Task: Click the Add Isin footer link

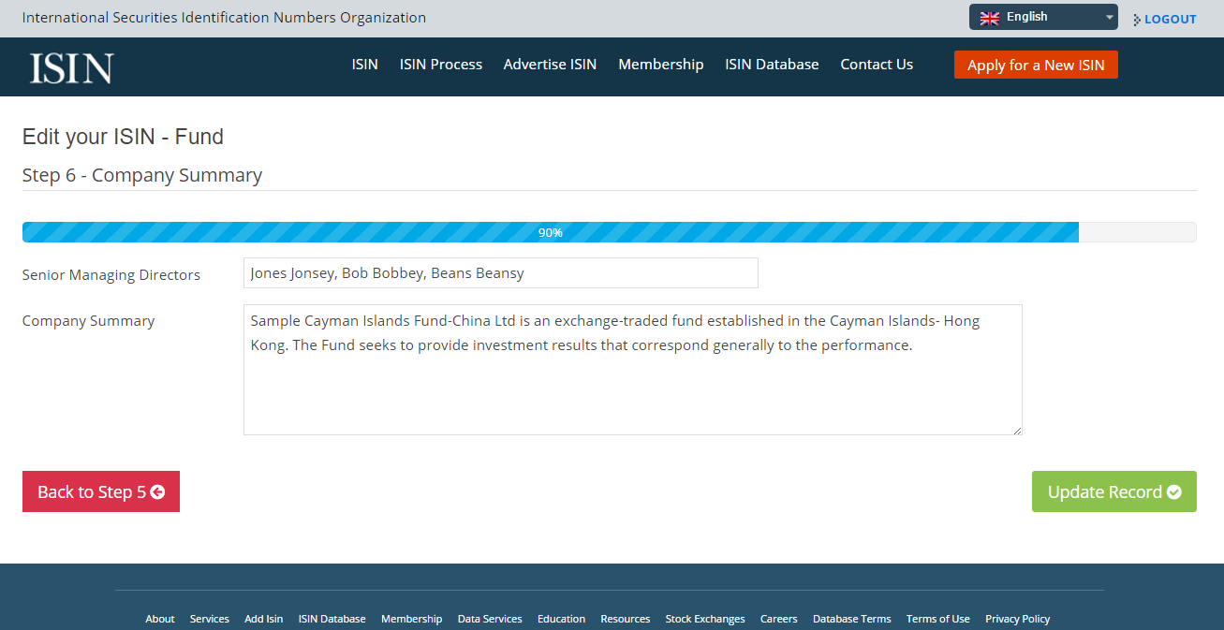Action: coord(263,619)
